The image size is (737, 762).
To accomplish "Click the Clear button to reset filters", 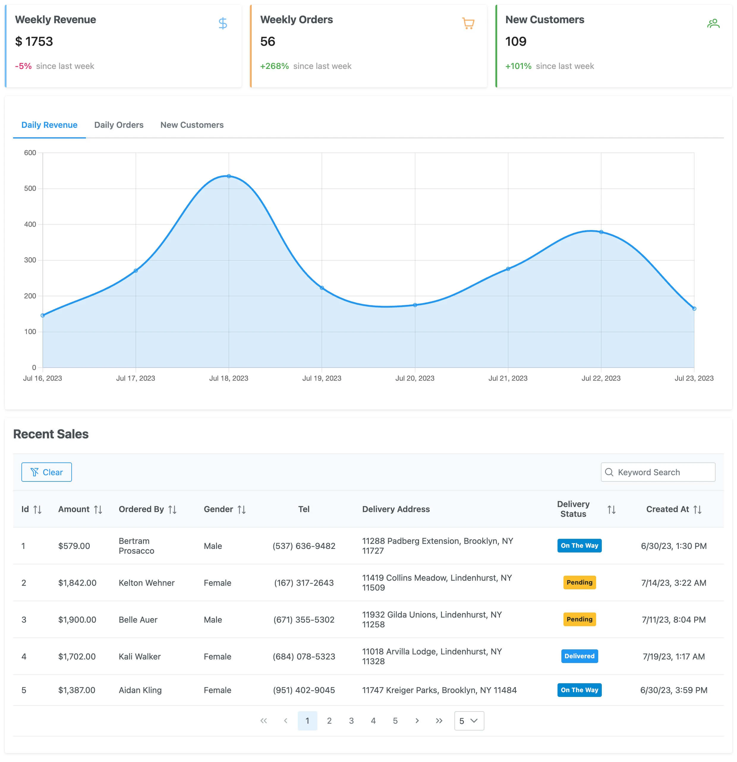I will (46, 472).
